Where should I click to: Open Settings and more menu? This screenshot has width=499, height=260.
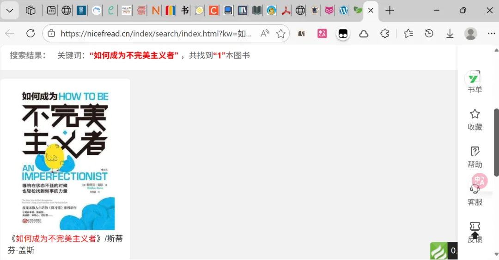point(491,33)
